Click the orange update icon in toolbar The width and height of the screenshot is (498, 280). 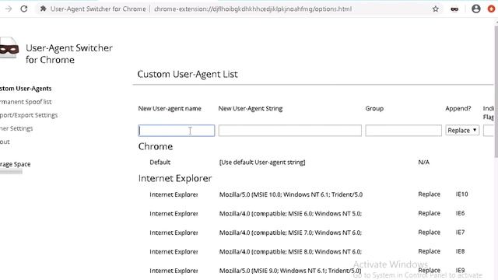click(x=492, y=9)
